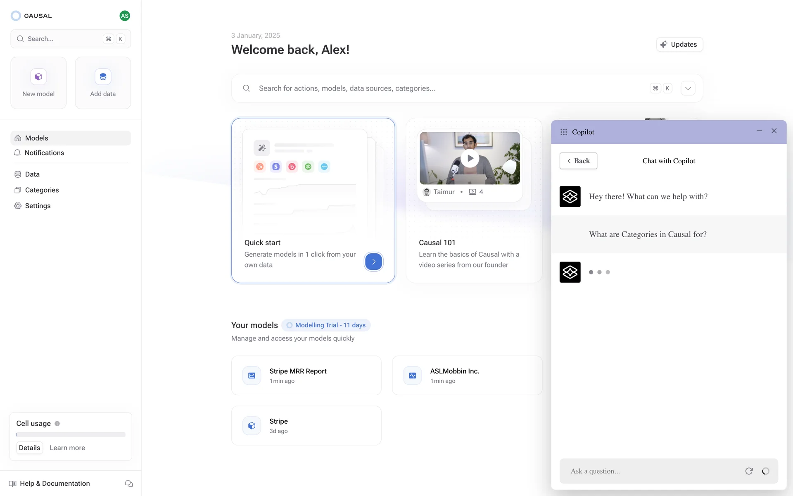The image size is (793, 496).
Task: Click the Cell usage progress bar
Action: point(71,435)
